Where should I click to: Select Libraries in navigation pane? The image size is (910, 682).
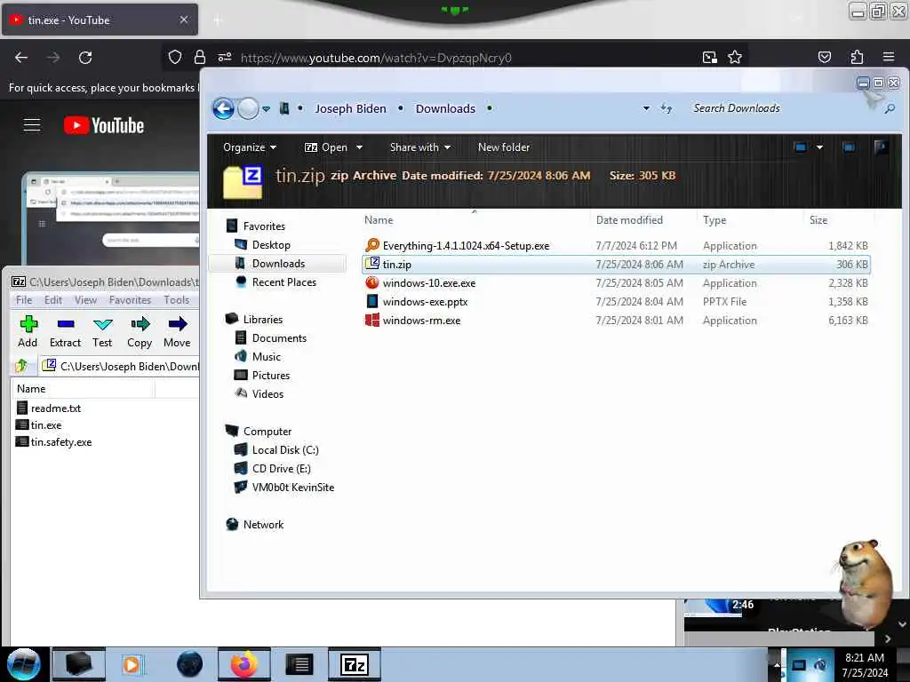pos(254,319)
